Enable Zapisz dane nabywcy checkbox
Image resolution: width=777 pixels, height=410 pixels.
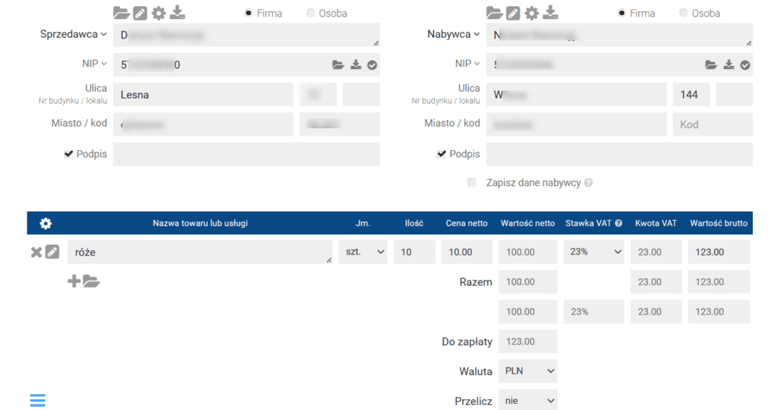tap(472, 183)
